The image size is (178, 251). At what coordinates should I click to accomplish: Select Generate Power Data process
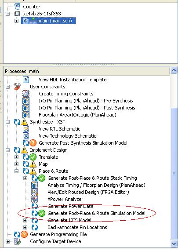point(70,206)
